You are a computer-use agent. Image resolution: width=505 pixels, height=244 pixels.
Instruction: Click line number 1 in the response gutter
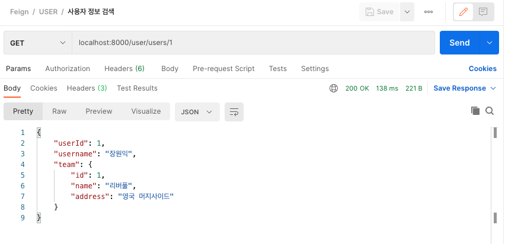tap(23, 133)
